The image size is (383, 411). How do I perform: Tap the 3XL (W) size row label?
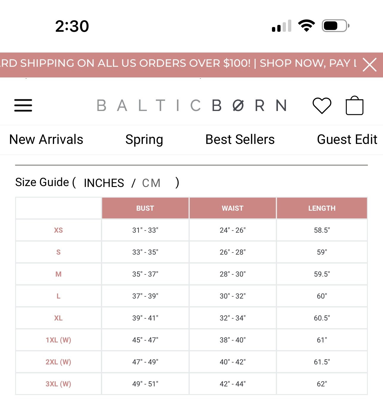pos(58,384)
